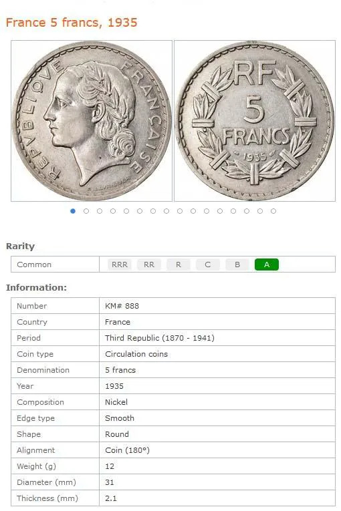This screenshot has width=341, height=511.
Task: Click the R rarity badge
Action: [x=178, y=265]
